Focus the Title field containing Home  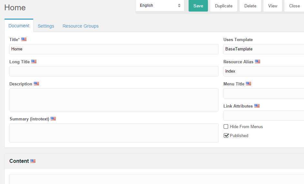(x=114, y=49)
